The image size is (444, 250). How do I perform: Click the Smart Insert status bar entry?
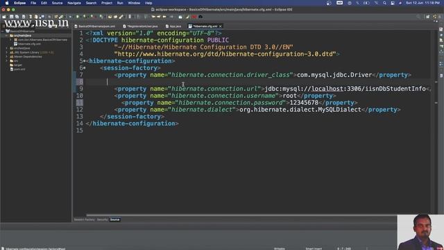pos(314,249)
